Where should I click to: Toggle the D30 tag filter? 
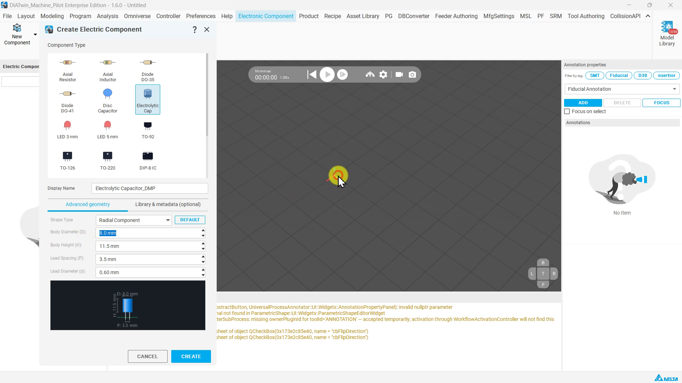[643, 76]
